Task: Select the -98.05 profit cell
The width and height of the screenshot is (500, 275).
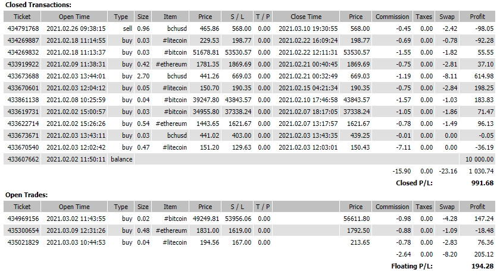Action: pyautogui.click(x=485, y=29)
